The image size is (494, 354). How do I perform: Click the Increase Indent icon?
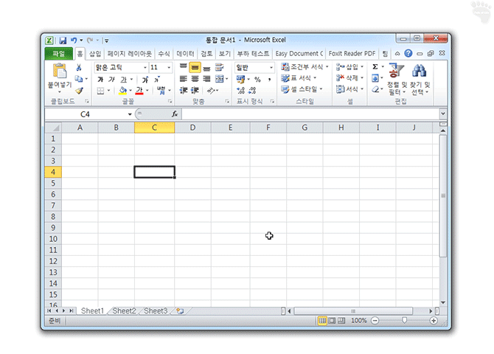click(195, 91)
